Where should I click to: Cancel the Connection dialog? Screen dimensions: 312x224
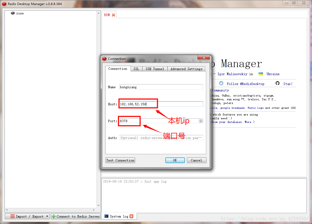(x=196, y=160)
